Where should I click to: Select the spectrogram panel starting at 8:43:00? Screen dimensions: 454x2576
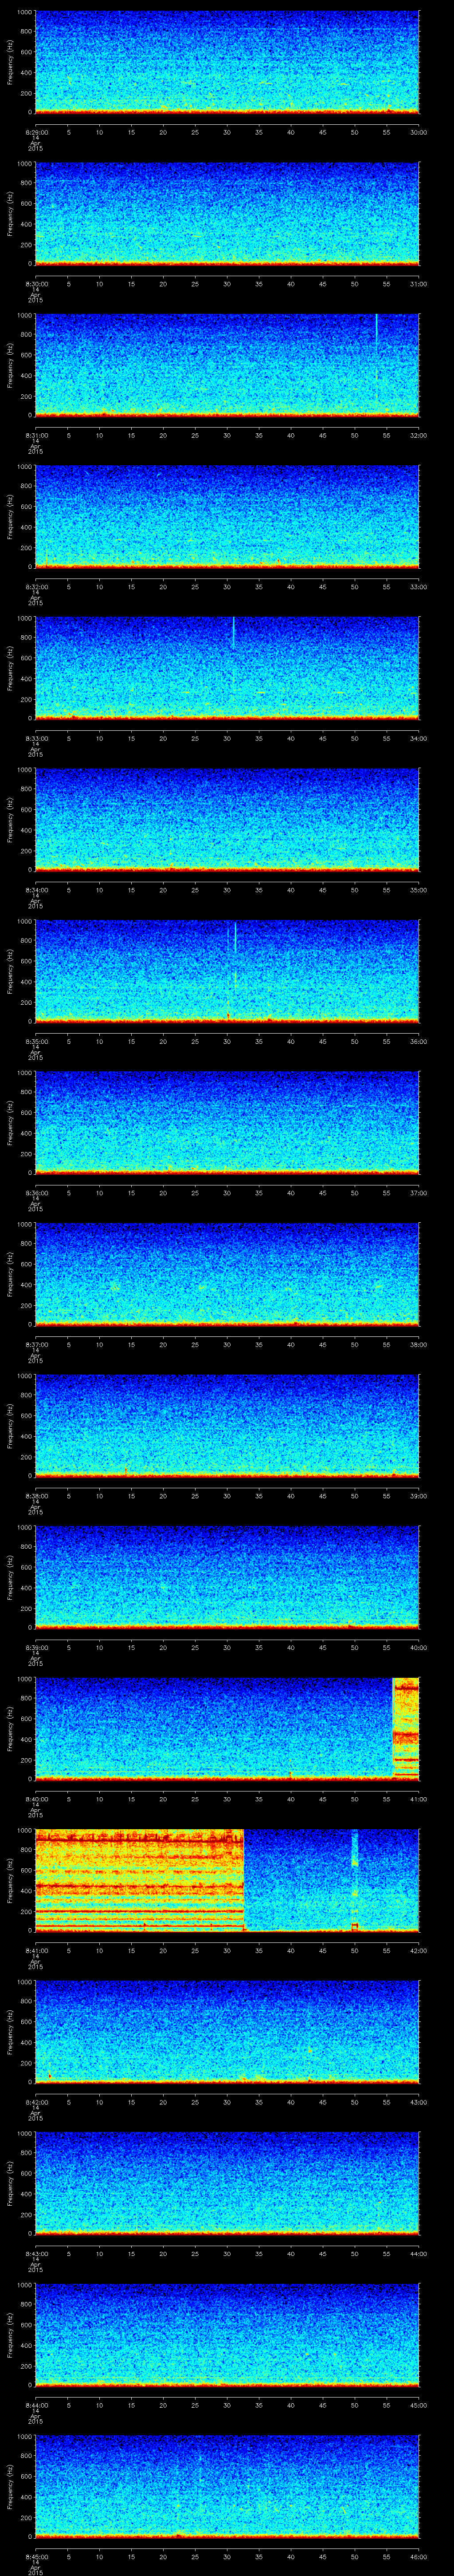point(227,2183)
